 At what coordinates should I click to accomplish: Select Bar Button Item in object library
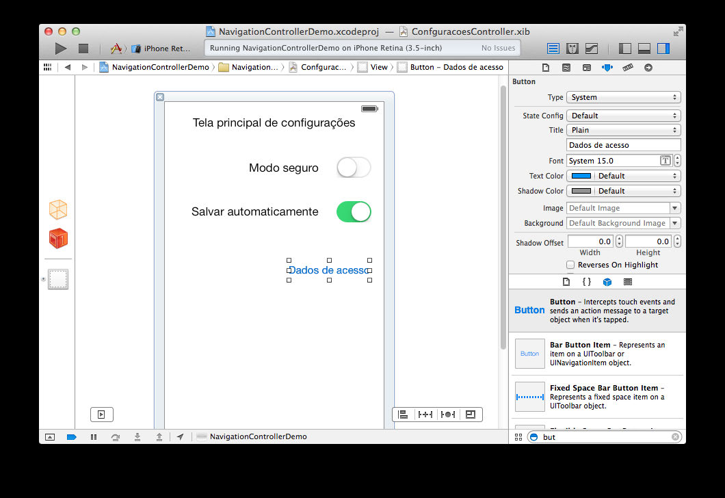coord(596,354)
